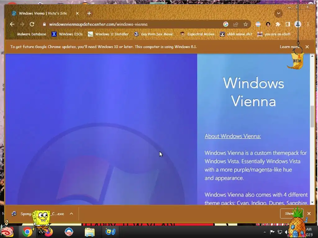This screenshot has height=238, width=318.
Task: Open the SpongeBob taskbar app
Action: (x=110, y=232)
